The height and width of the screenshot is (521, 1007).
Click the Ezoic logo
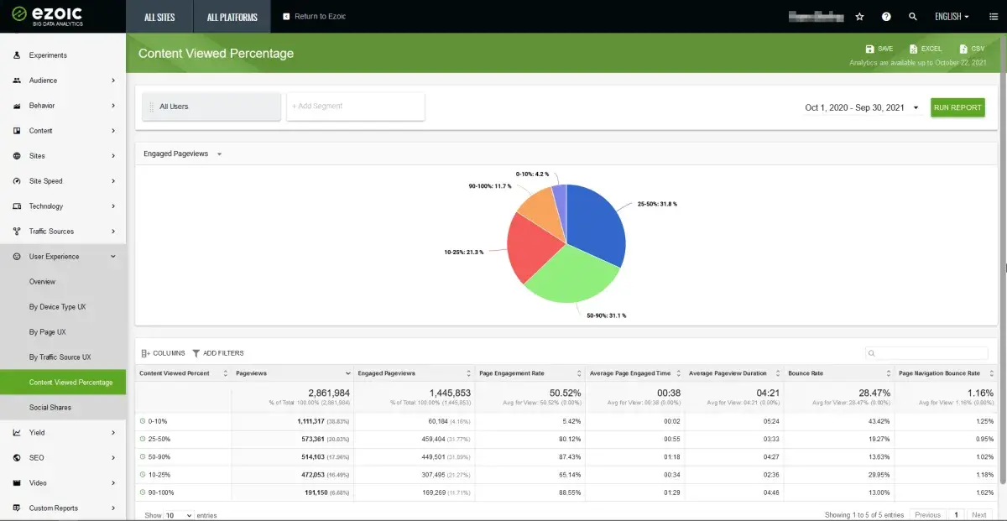(x=47, y=16)
